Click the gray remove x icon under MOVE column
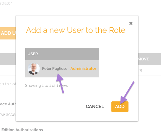The height and width of the screenshot is (136, 161). click(x=141, y=70)
